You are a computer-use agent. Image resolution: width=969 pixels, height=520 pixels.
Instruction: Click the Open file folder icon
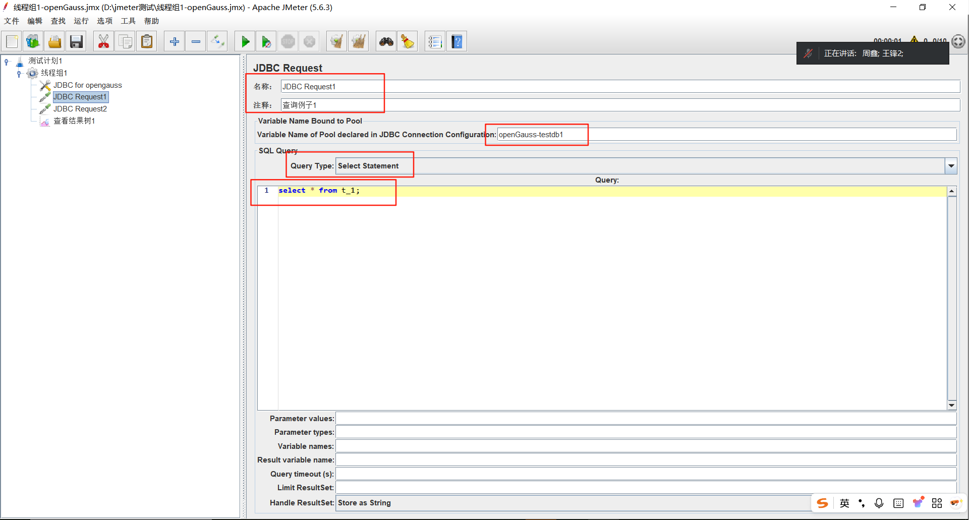(54, 41)
